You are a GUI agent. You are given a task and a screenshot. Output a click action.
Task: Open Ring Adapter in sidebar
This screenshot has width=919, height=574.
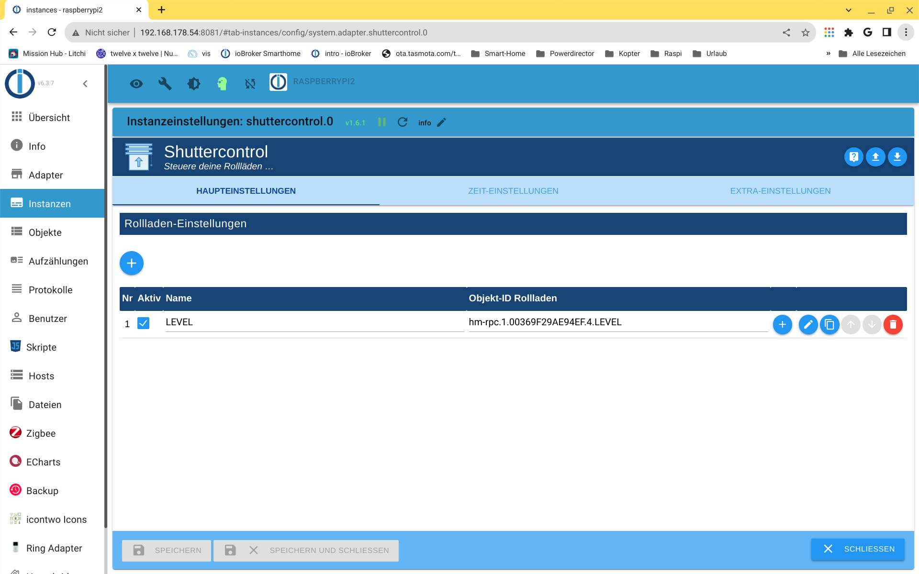coord(52,548)
